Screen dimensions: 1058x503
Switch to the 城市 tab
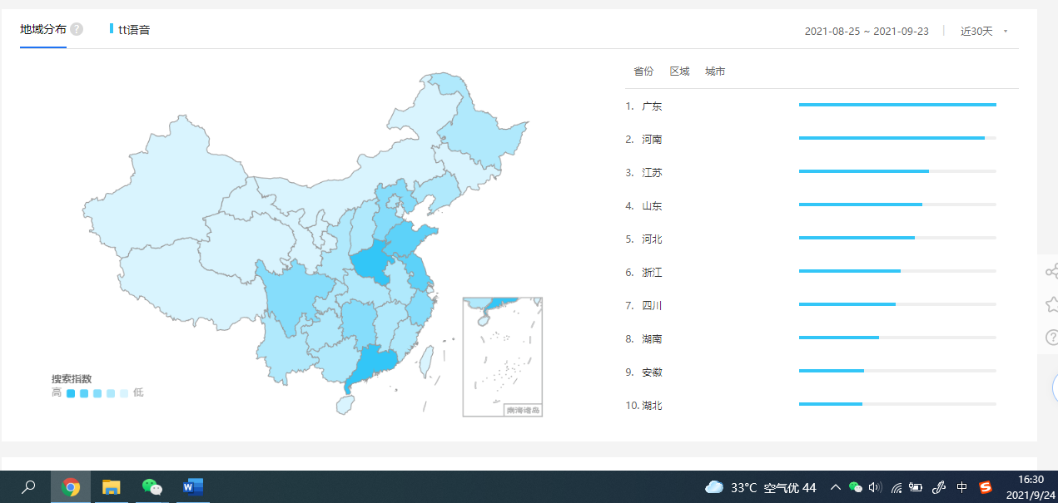[x=715, y=72]
